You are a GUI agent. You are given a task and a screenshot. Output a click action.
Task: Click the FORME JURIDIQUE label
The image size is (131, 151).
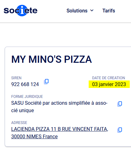click(27, 97)
